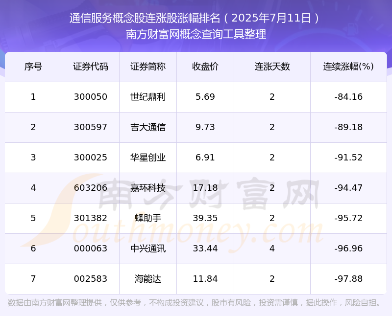Click the value -89.18
This screenshot has height=316, width=392.
348,127
